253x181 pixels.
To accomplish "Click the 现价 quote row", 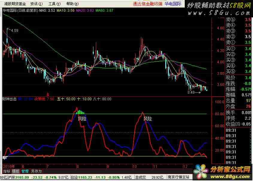I will tap(238, 78).
